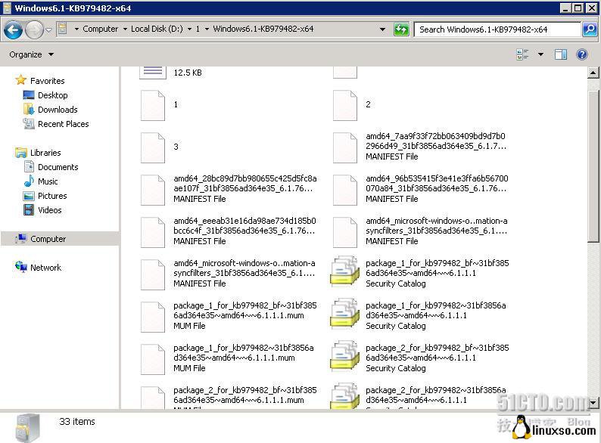Click the Forward navigation arrow button
The image size is (601, 443).
[x=34, y=29]
